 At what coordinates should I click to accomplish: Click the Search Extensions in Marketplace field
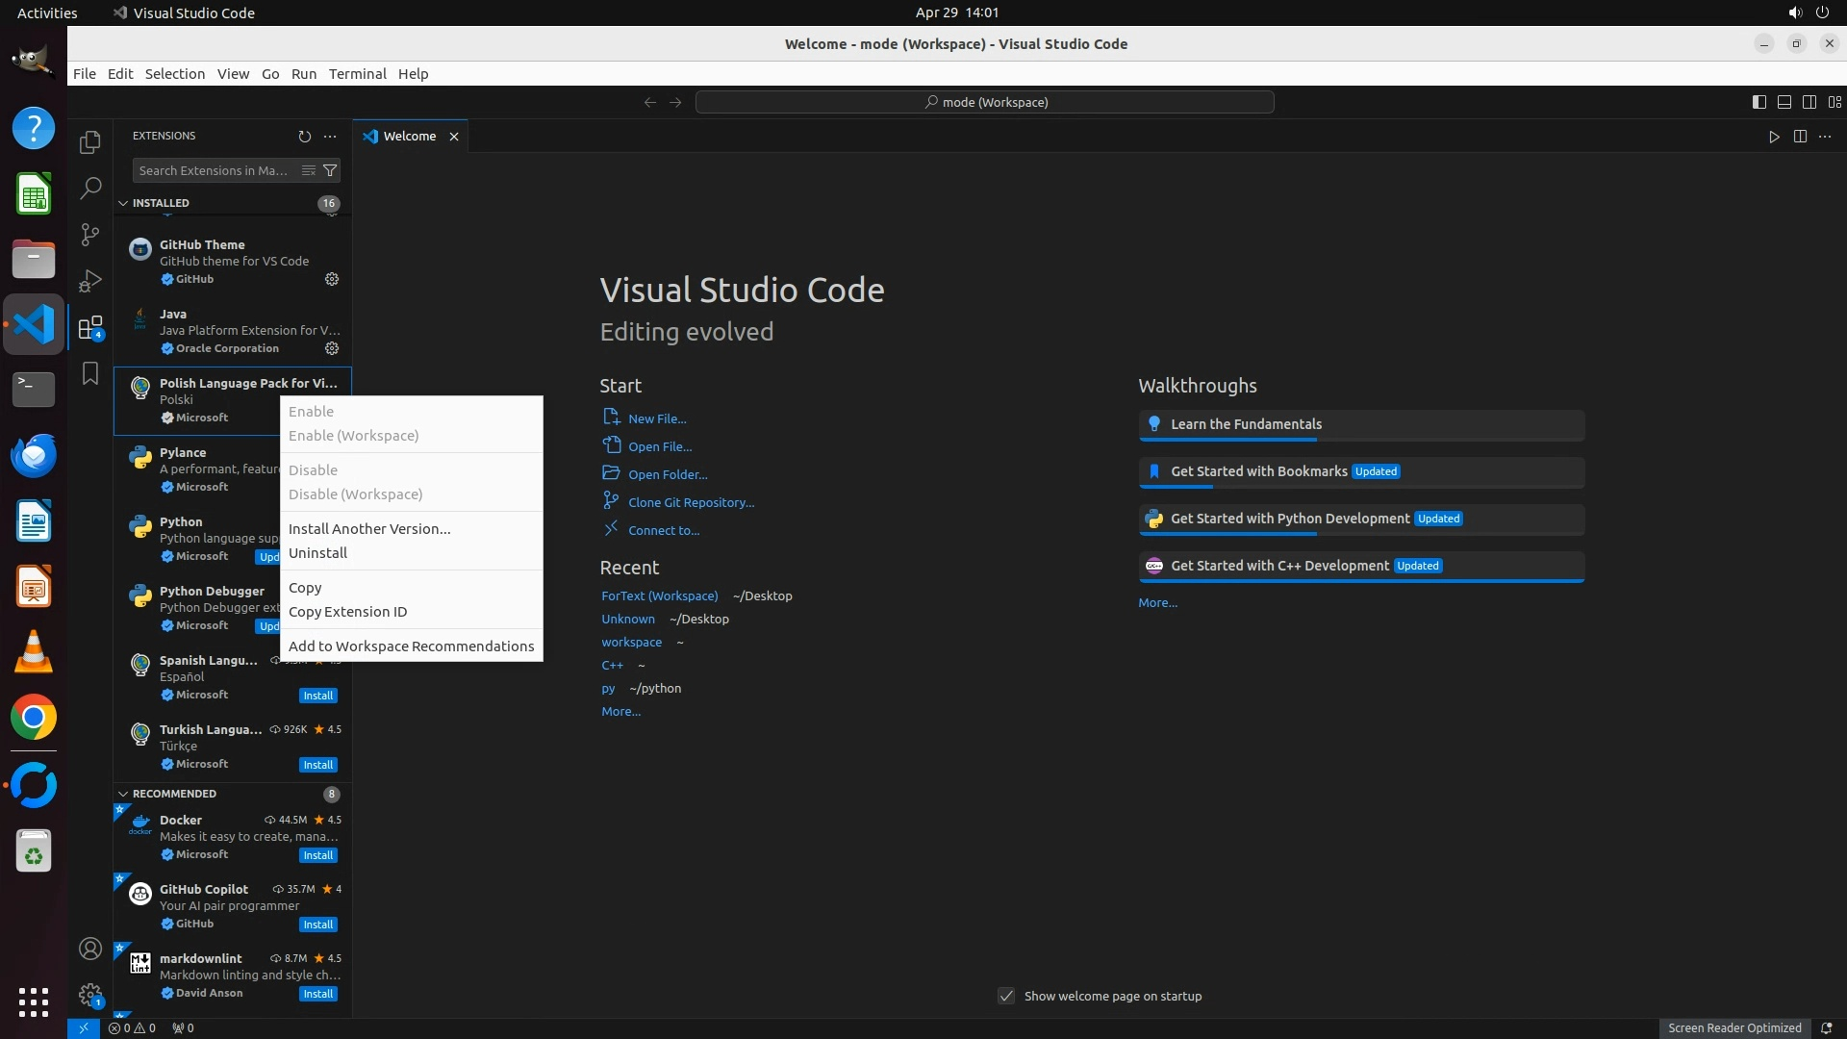[x=214, y=170]
